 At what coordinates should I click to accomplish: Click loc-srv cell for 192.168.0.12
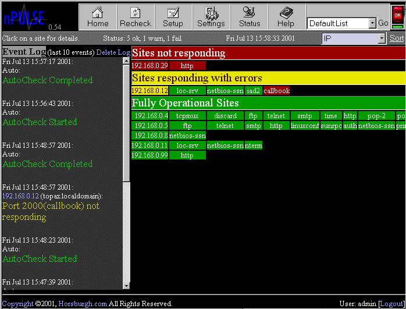(x=187, y=91)
